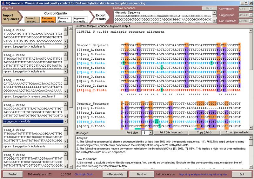Click the Restart button
This screenshot has height=179, width=254.
coord(13,174)
